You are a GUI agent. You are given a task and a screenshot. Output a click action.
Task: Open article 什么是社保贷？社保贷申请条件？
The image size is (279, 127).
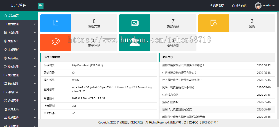(x=182, y=80)
